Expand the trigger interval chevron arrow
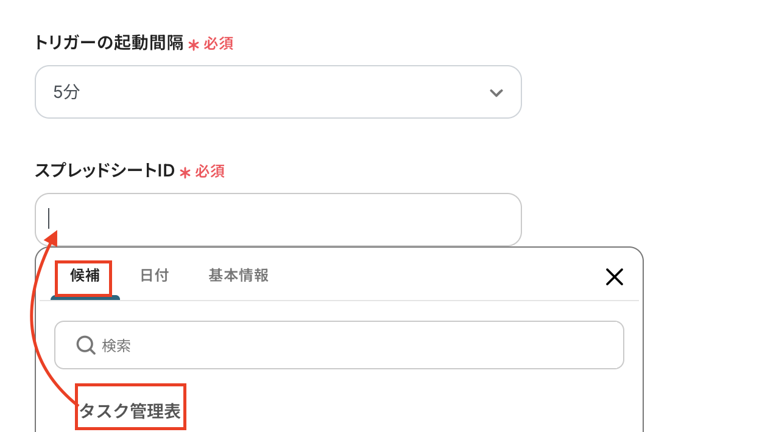This screenshot has width=776, height=432. coord(496,93)
